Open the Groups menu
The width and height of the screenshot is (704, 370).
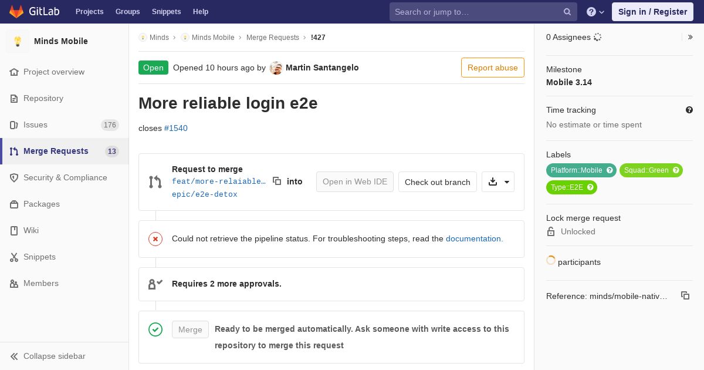tap(127, 12)
